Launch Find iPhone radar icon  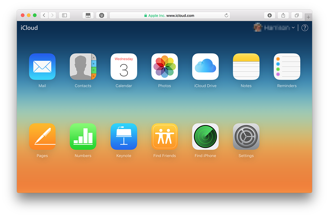coord(205,137)
